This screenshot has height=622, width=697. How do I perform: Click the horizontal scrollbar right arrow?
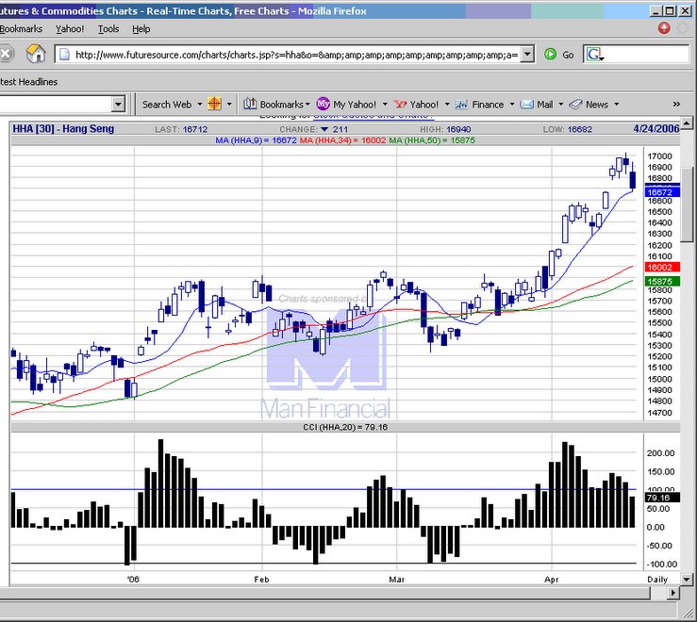click(673, 592)
